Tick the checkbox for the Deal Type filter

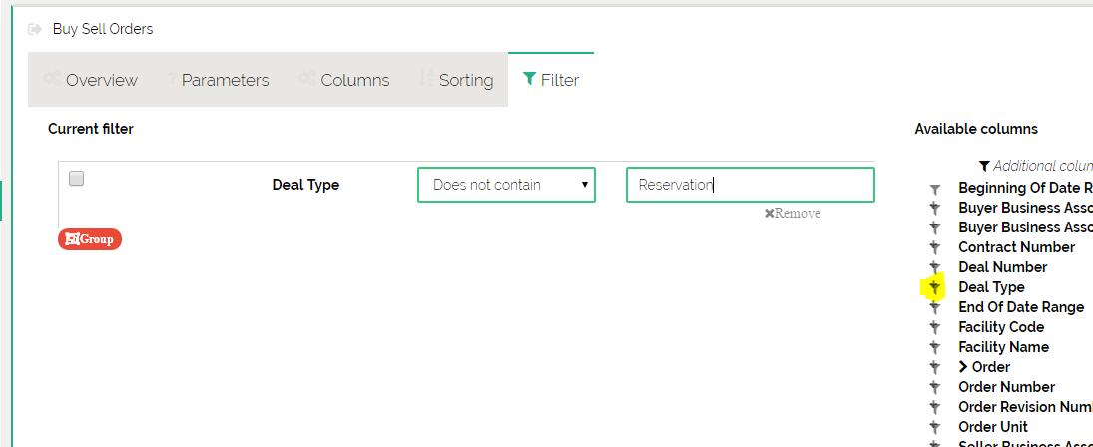click(76, 179)
